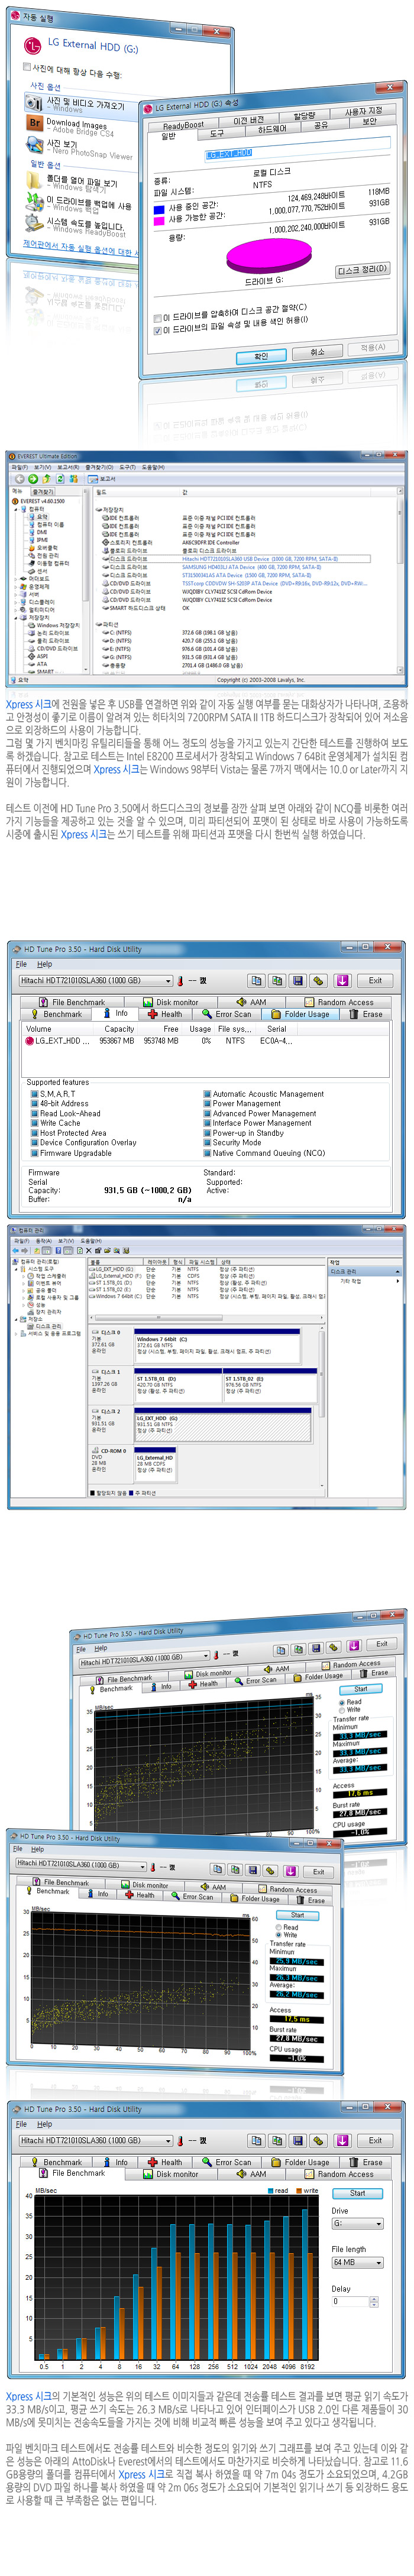Image resolution: width=414 pixels, height=2576 pixels.
Task: Click the save screenshot floppy icon in HD Tune Info window
Action: click(297, 981)
